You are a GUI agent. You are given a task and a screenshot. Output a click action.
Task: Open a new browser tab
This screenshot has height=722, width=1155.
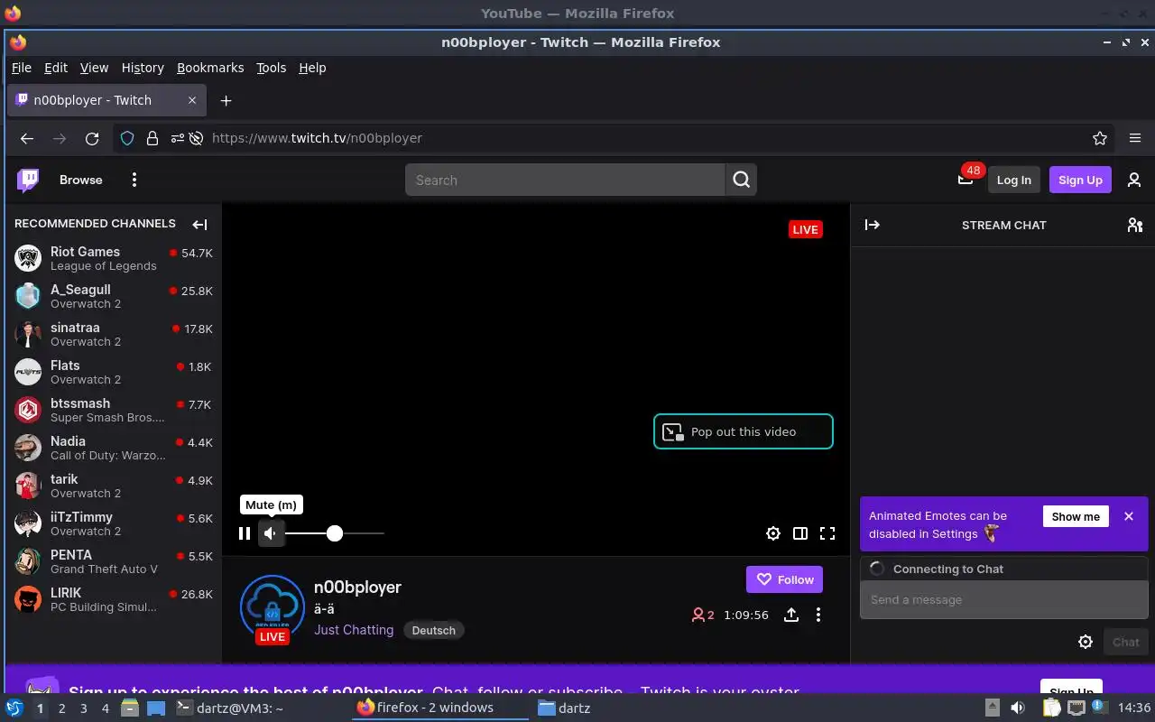coord(226,100)
